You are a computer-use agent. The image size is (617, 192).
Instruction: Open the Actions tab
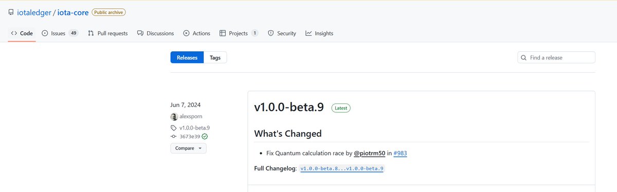click(x=196, y=33)
